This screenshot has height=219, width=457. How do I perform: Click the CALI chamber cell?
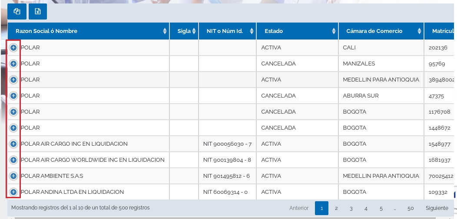point(381,48)
